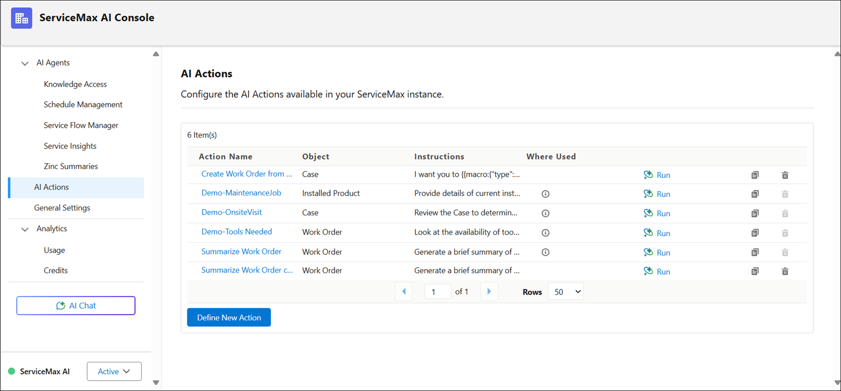The height and width of the screenshot is (391, 841).
Task: Click "Review the Case to determin..." cell
Action: pos(466,213)
